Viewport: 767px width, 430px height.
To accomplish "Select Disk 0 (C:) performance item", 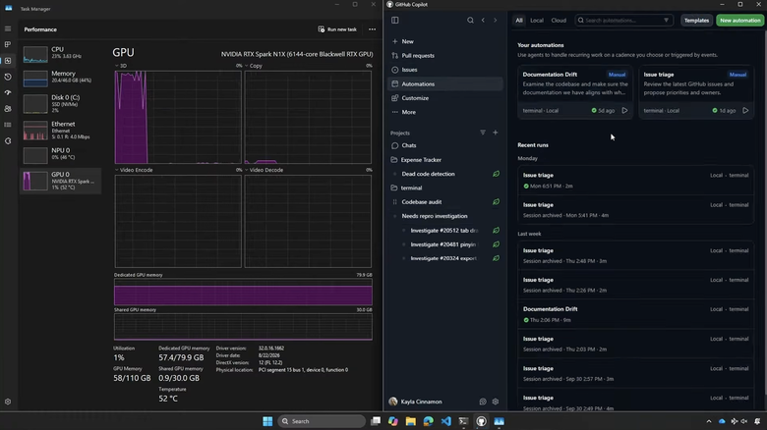I will (x=61, y=103).
